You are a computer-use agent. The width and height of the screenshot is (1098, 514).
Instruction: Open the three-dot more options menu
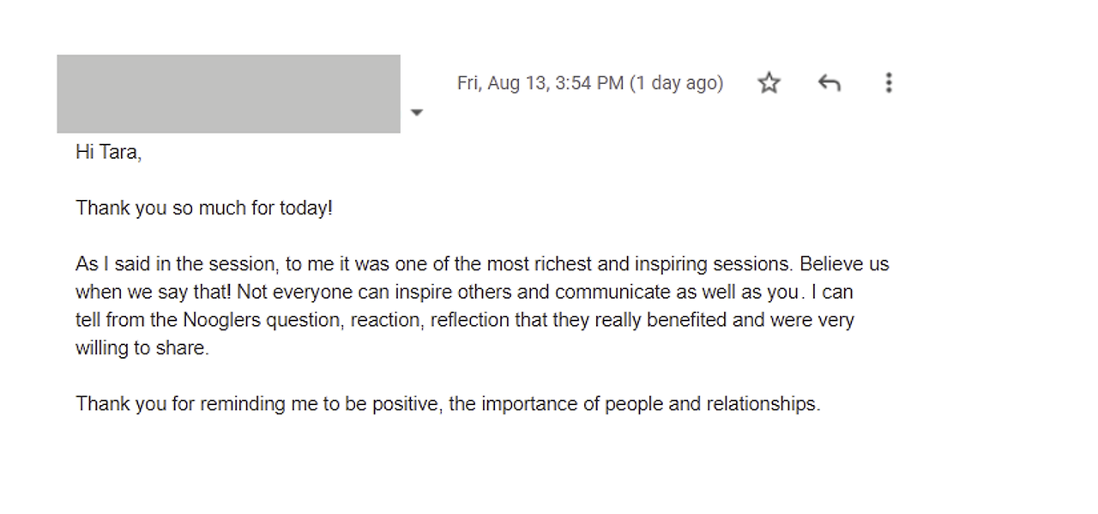pyautogui.click(x=889, y=82)
